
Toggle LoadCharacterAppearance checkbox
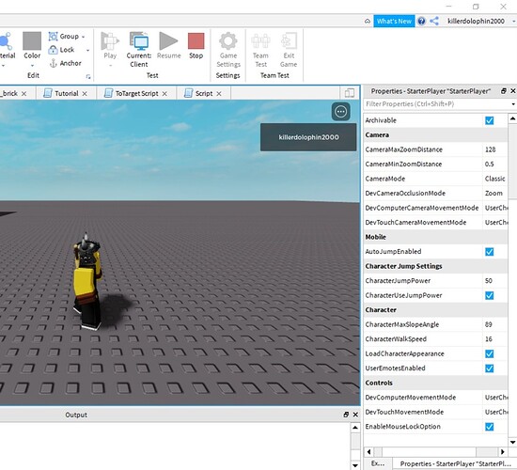[490, 353]
